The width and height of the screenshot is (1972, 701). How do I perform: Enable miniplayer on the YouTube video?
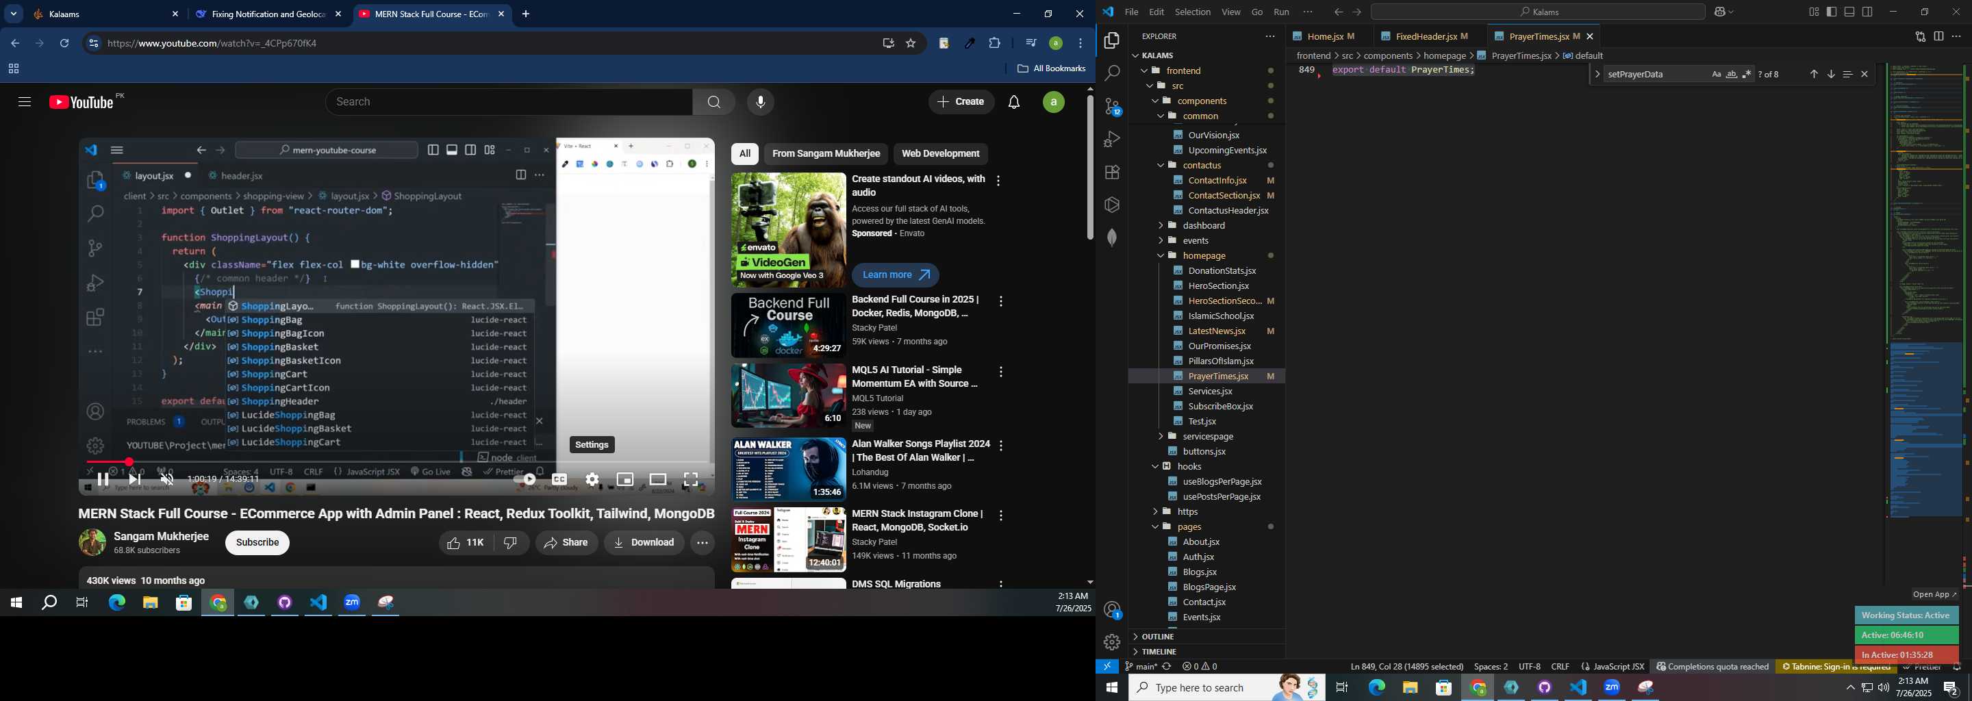coord(624,480)
